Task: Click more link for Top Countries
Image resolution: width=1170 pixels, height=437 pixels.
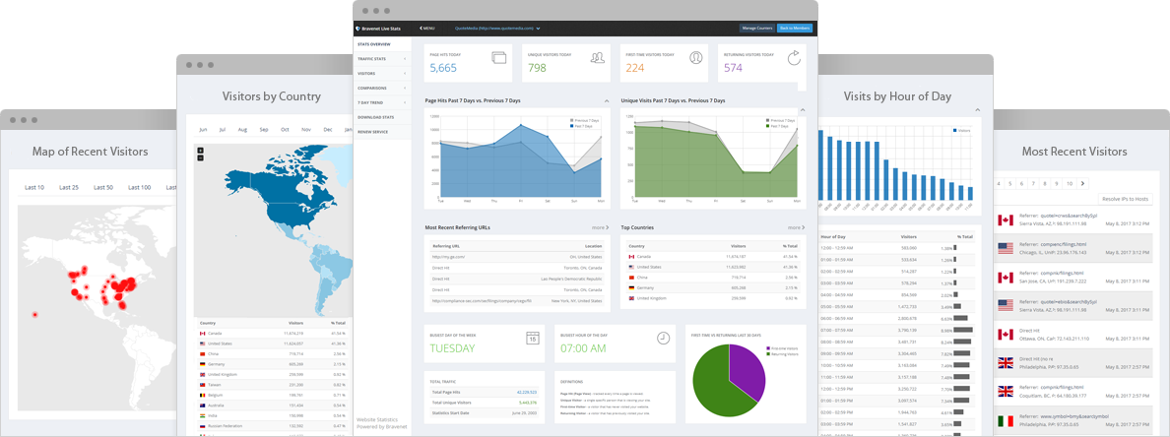Action: coord(796,227)
